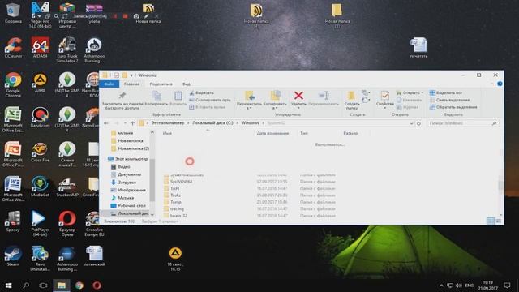Click the Pin to Quick Access icon

tap(122, 96)
